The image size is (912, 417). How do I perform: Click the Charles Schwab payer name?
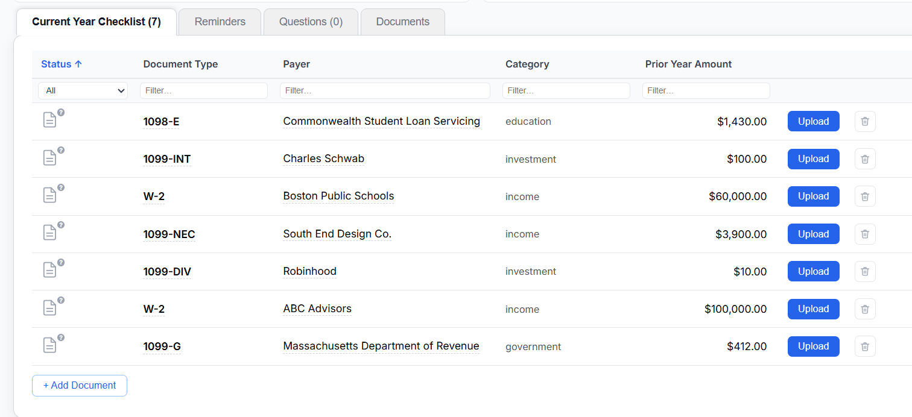click(324, 158)
